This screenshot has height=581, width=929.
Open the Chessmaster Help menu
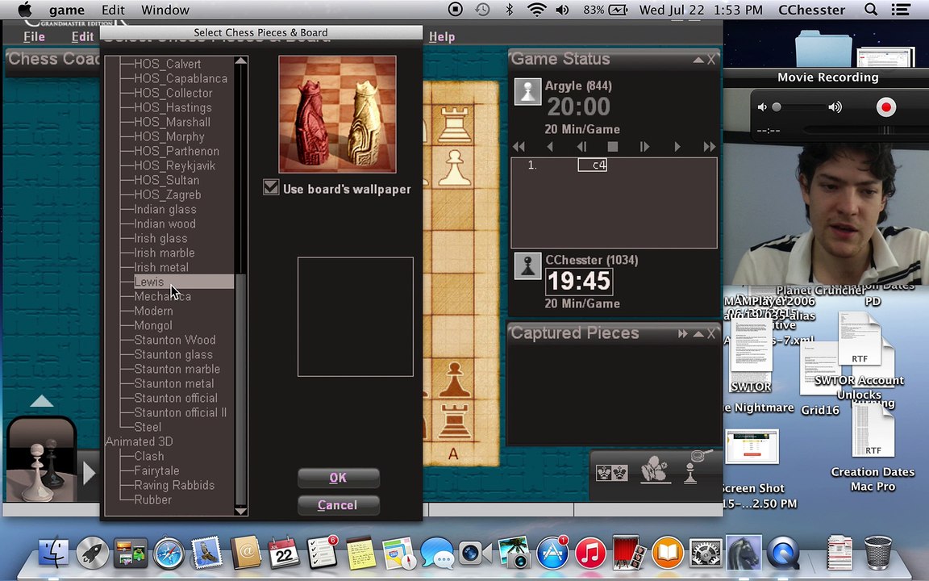pyautogui.click(x=442, y=37)
